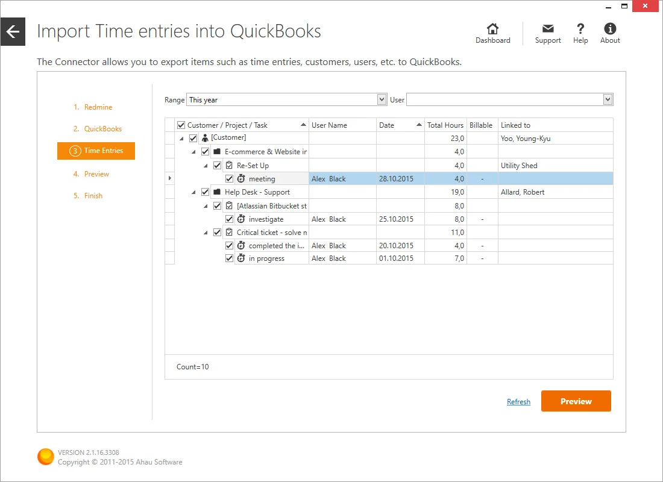Click the Count=10 footer text
Screen dimensions: 663x482
tap(192, 366)
